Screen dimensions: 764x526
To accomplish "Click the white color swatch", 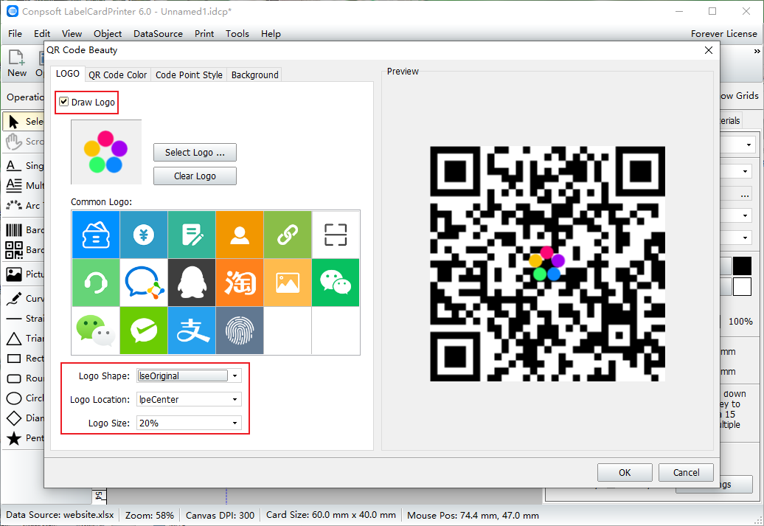I will point(742,287).
